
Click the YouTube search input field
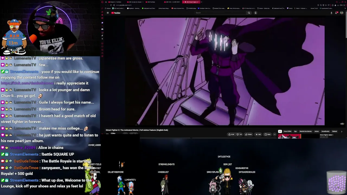[x=220, y=13]
